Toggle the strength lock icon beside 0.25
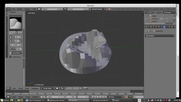 10,41
